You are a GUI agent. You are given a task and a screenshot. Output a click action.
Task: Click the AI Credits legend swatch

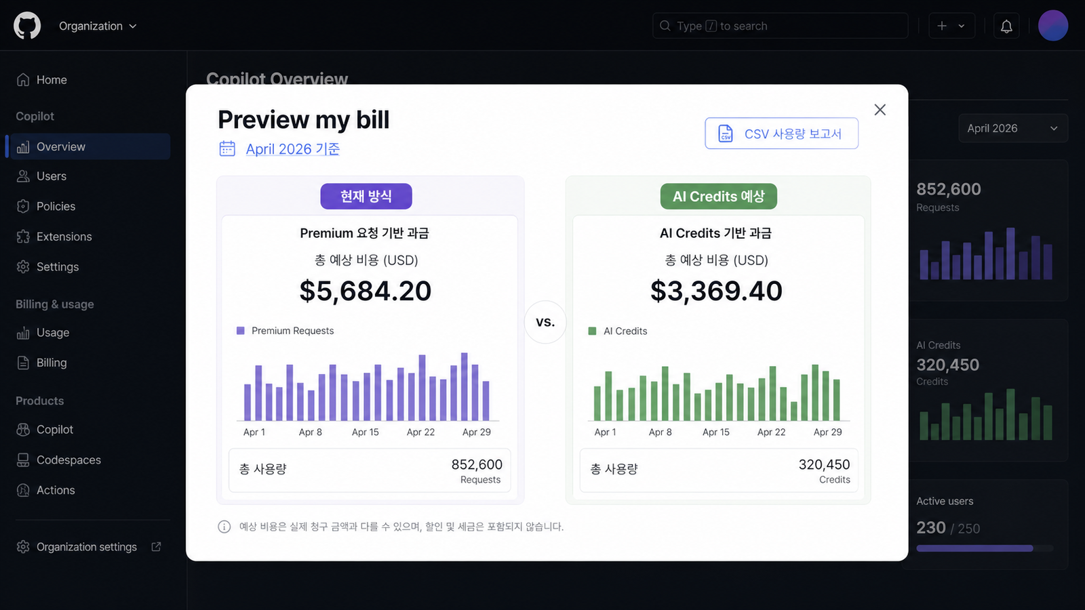click(x=592, y=331)
